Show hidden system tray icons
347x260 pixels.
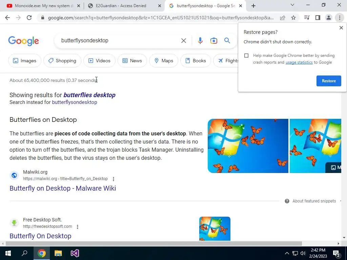[x=287, y=253]
